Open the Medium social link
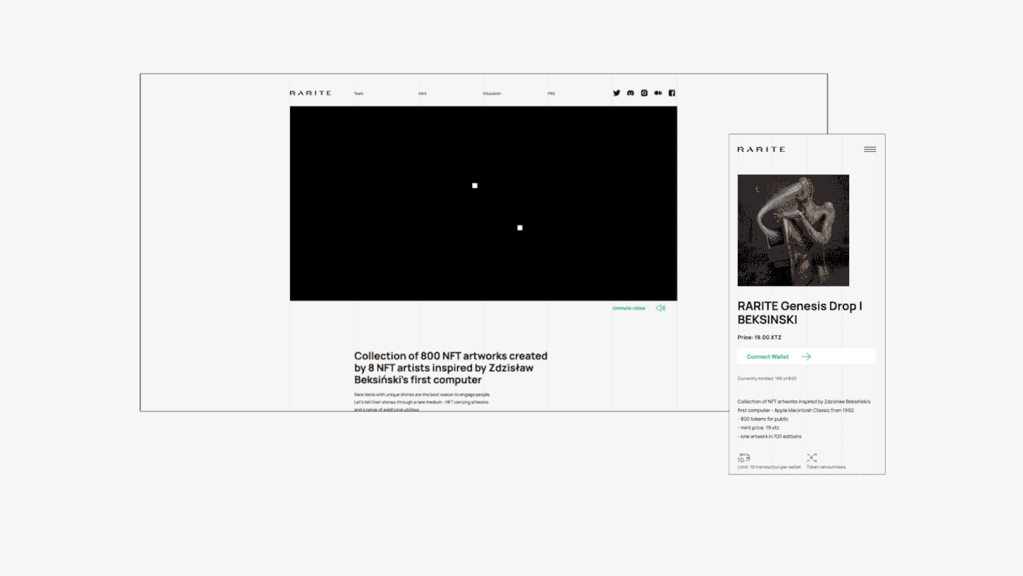Image resolution: width=1023 pixels, height=576 pixels. [x=658, y=93]
